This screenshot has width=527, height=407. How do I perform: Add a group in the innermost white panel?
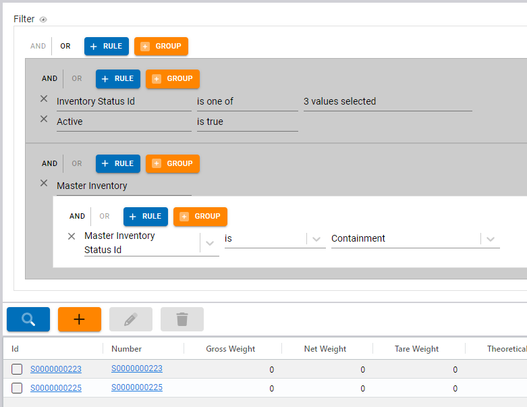[x=200, y=217]
